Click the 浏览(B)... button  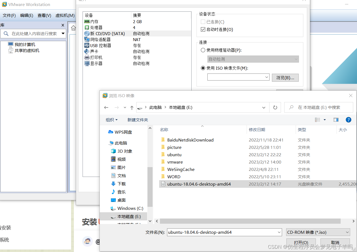(285, 78)
